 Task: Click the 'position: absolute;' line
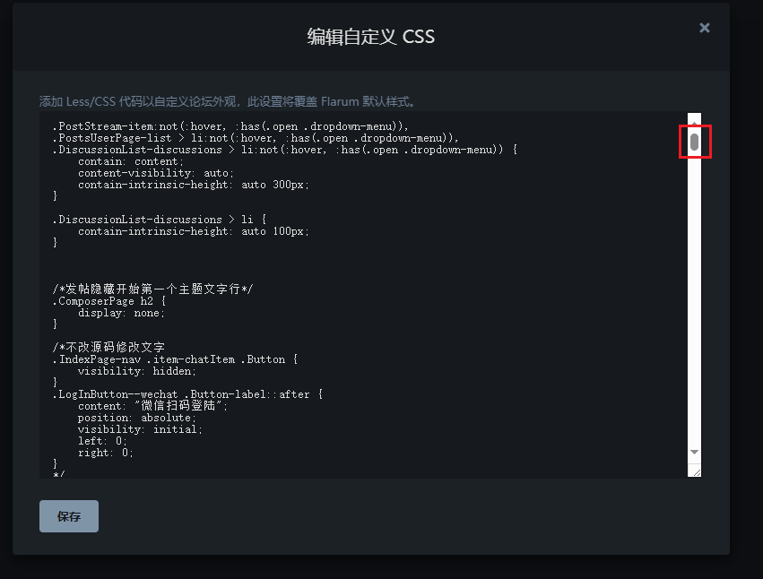pos(135,418)
